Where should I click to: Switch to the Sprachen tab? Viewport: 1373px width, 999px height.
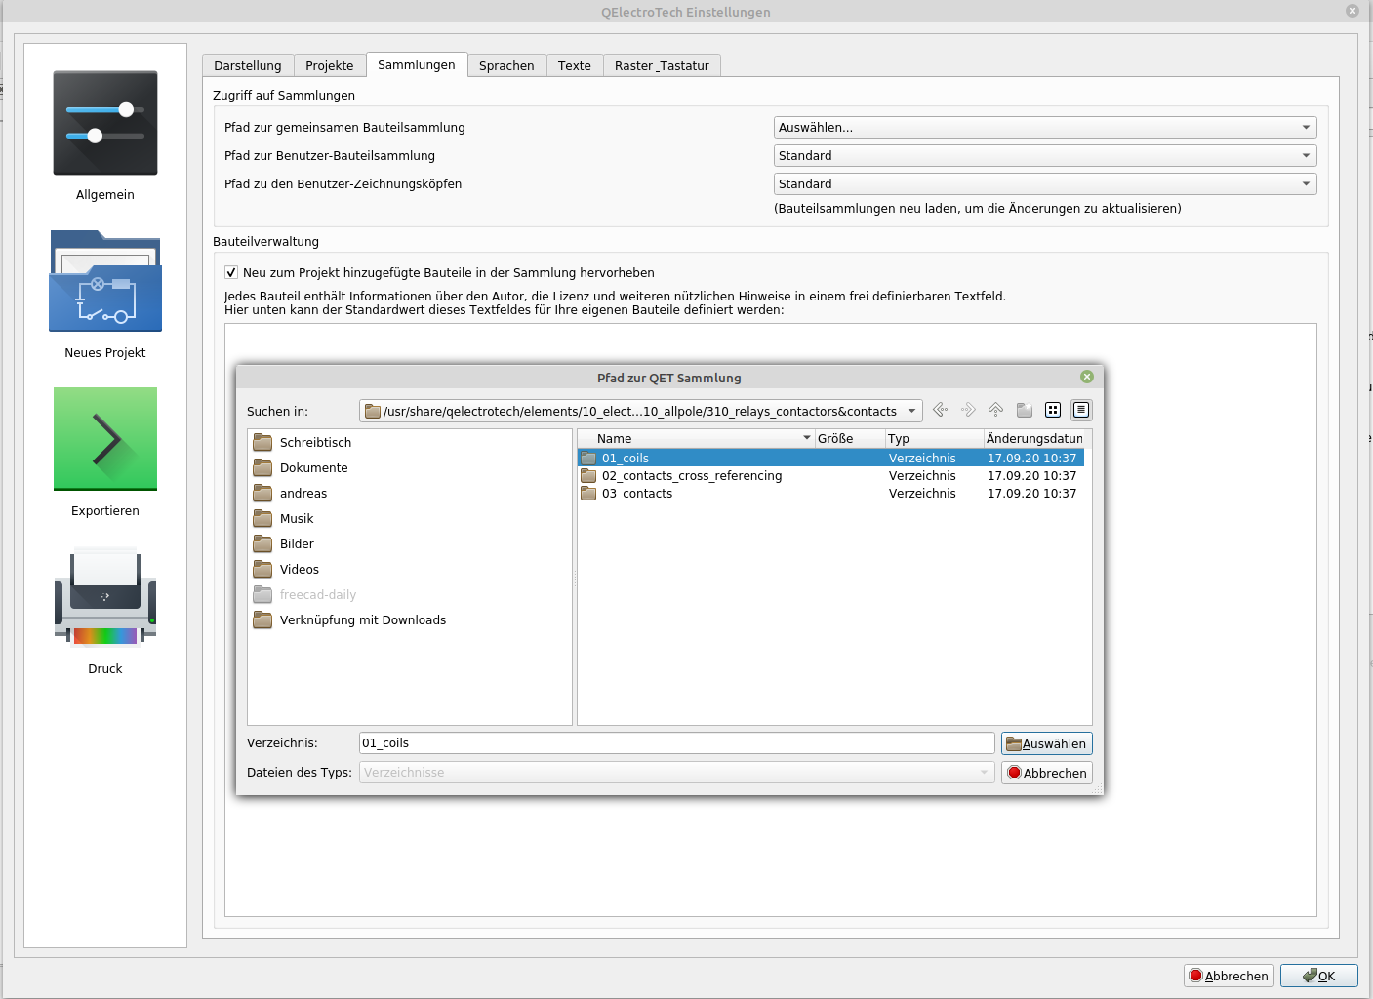[x=506, y=65]
